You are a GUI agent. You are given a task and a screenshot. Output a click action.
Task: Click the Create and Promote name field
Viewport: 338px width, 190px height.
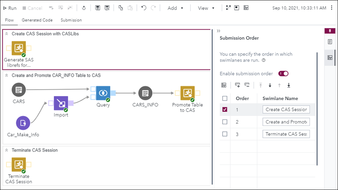tap(286, 122)
